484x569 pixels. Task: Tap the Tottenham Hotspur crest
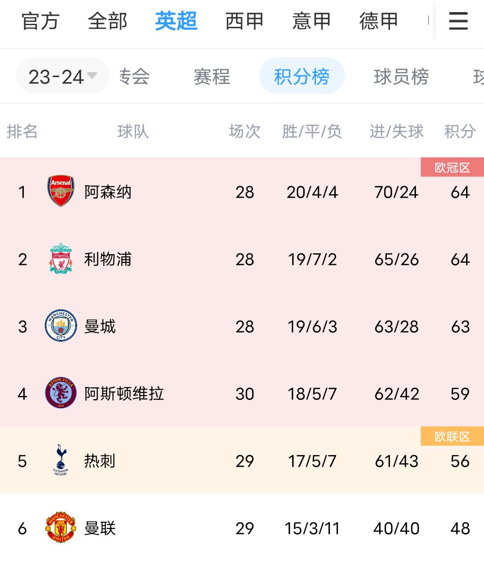click(x=60, y=460)
